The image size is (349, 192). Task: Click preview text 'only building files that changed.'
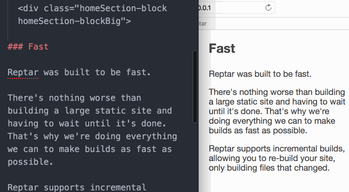pos(269,168)
